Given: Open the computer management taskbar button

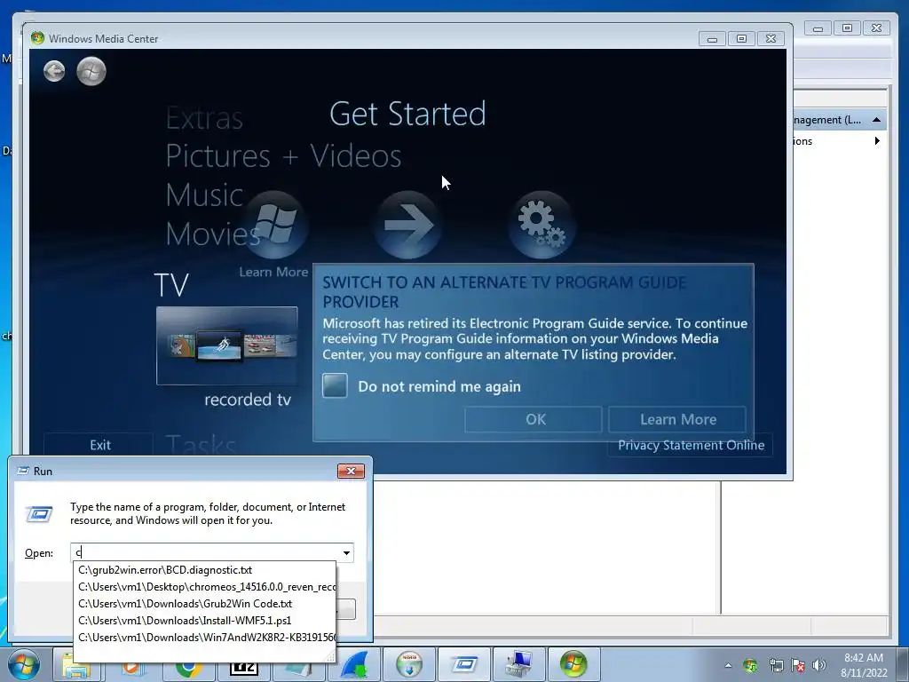Looking at the screenshot, I should pos(518,664).
